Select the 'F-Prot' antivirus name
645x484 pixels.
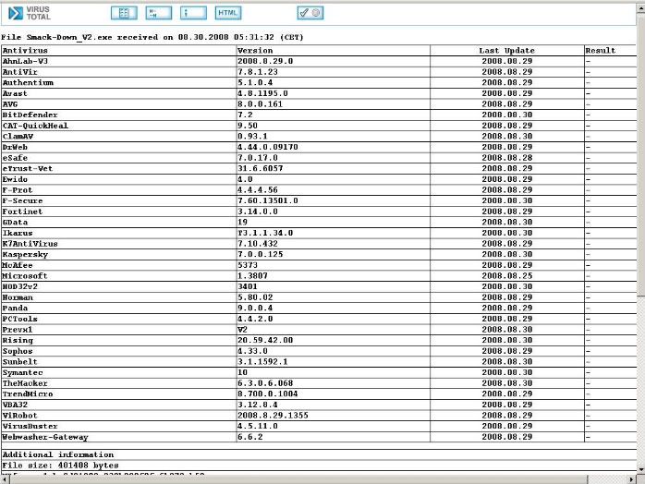[x=18, y=190]
